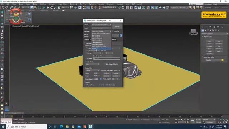
Task: Choose Quicksilver Hardware Renderer from the list
Action: pyautogui.click(x=101, y=34)
